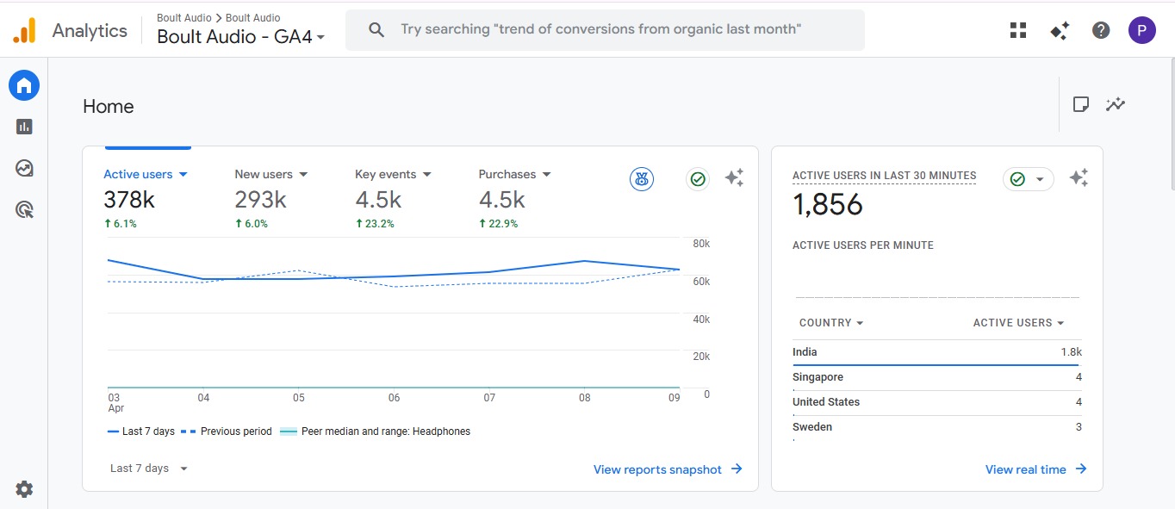Click the 23.2% key events change
Image resolution: width=1175 pixels, height=509 pixels.
(375, 224)
